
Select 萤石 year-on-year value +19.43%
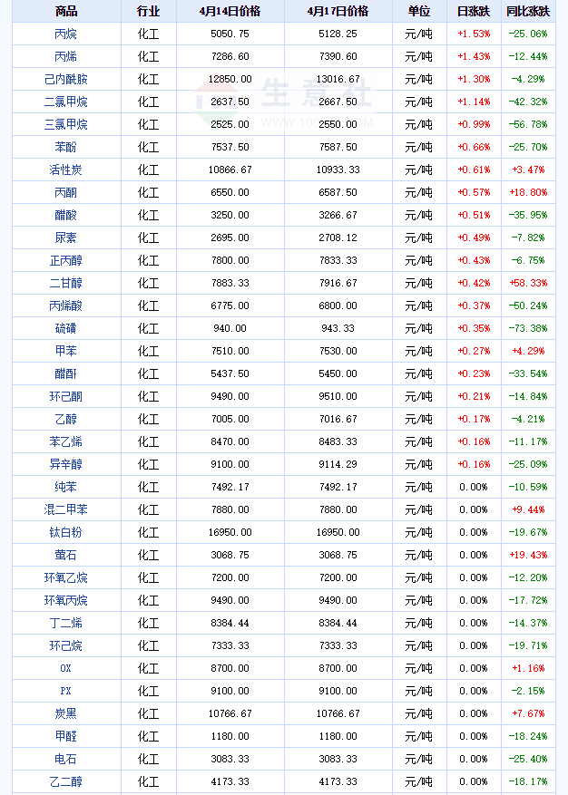pyautogui.click(x=528, y=555)
